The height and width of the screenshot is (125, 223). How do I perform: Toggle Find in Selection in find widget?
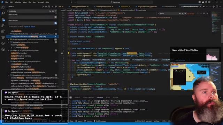coord(204,14)
